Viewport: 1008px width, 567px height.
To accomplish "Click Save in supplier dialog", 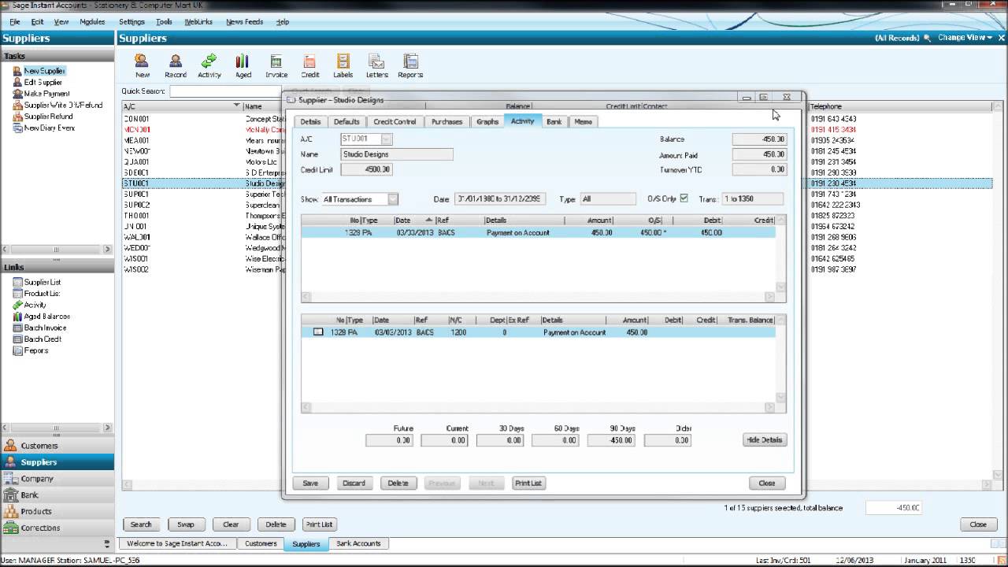I will (x=310, y=483).
